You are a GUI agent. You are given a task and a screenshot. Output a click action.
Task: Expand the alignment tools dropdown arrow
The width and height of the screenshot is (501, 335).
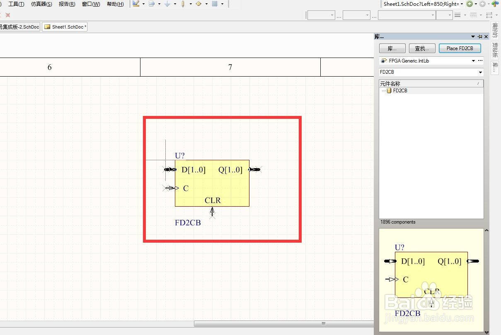pyautogui.click(x=159, y=4)
